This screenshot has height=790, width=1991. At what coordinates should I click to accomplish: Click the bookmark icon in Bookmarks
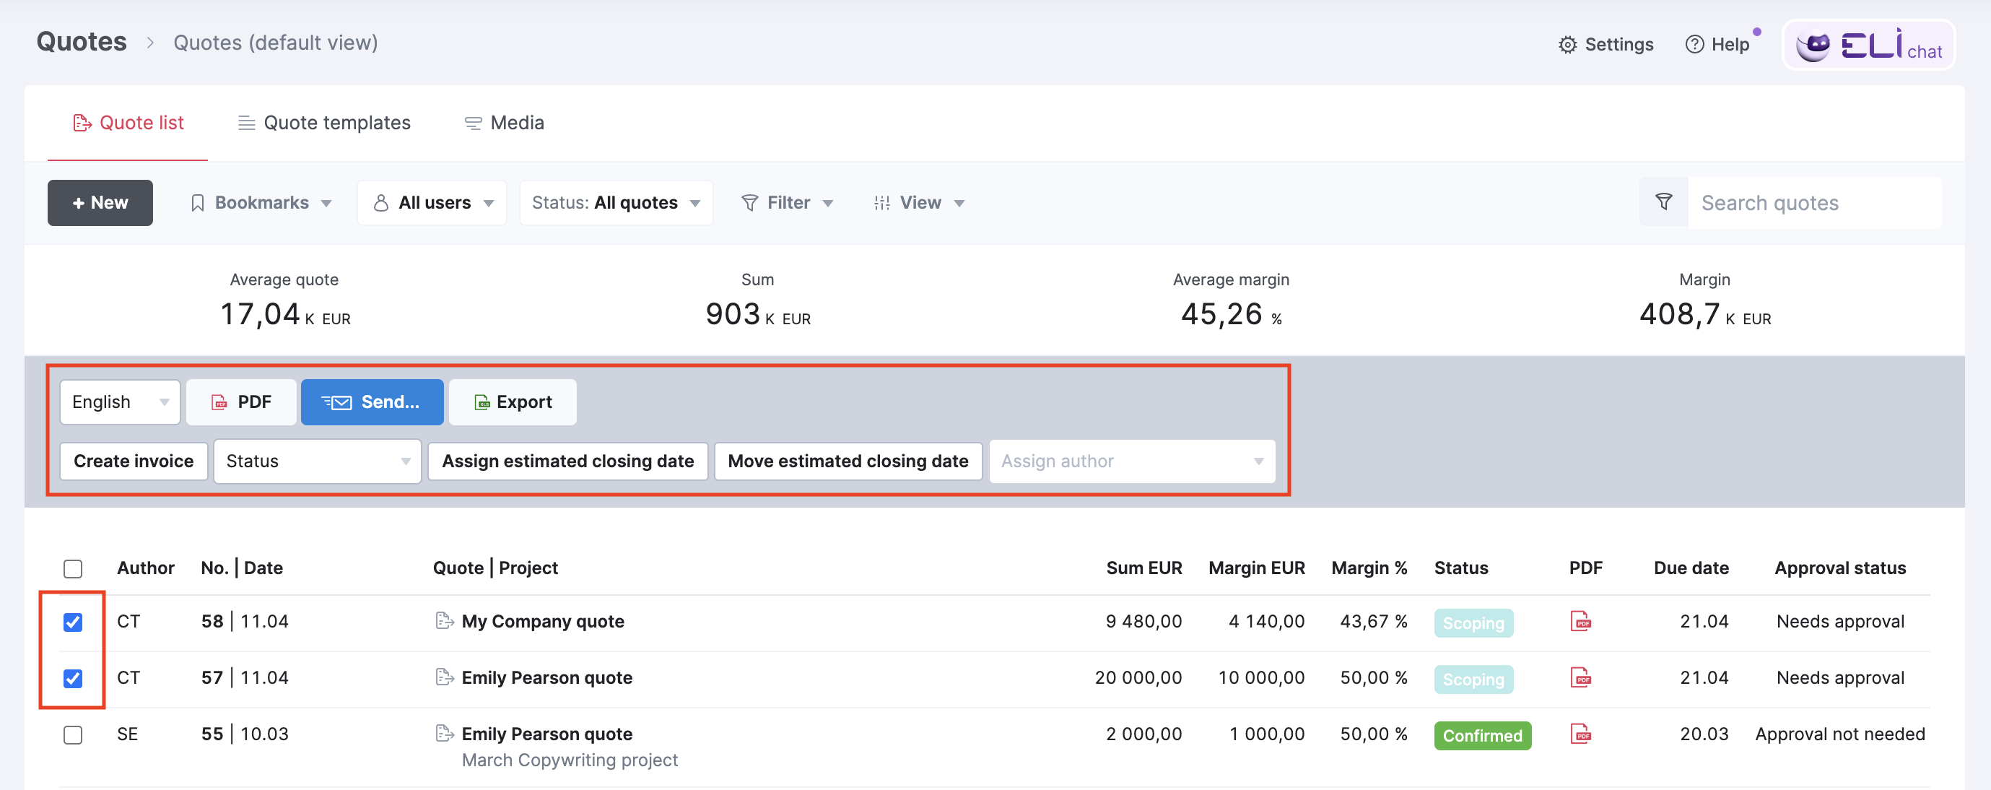pyautogui.click(x=198, y=202)
